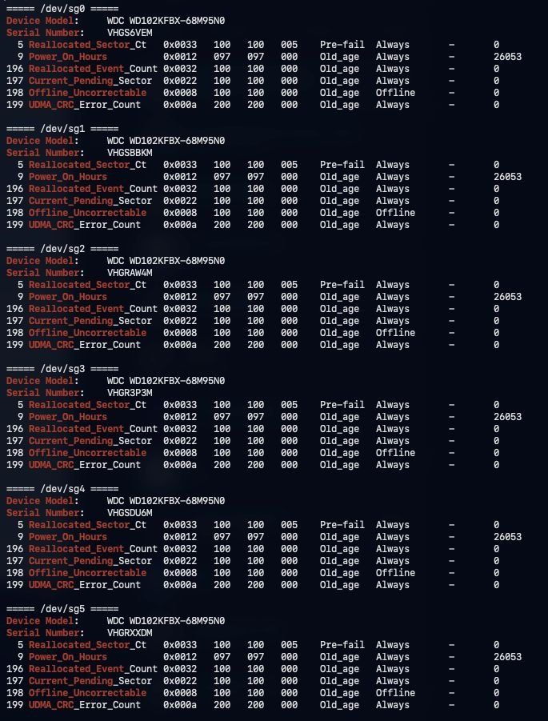Click Power_On_Hours value 26053 for sg3

tap(507, 417)
